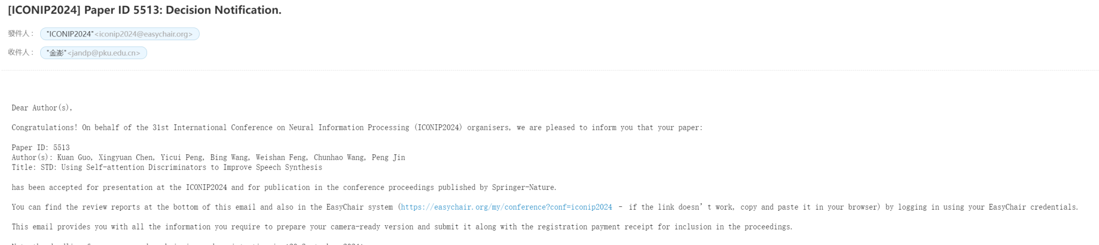Open the easychair.org conference link

coord(507,207)
